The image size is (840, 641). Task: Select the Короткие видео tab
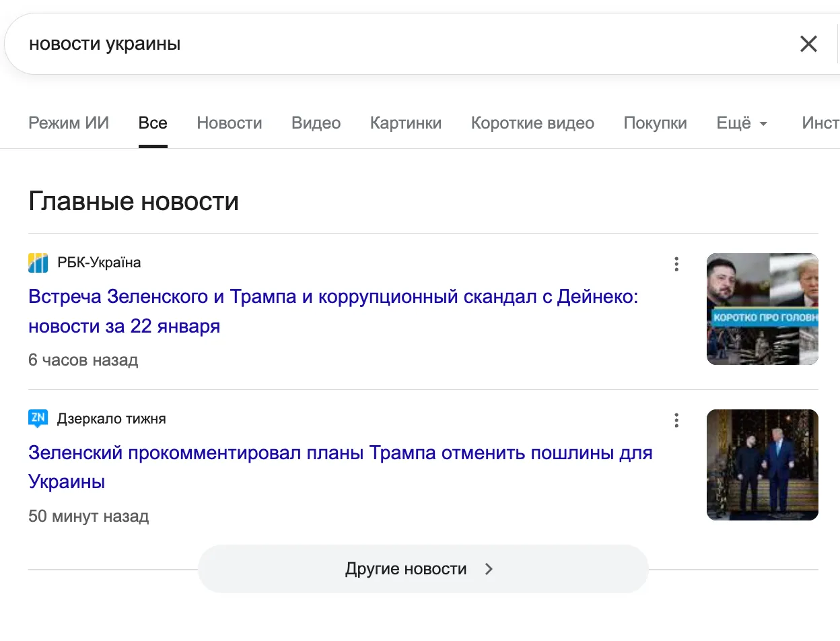[x=532, y=123]
